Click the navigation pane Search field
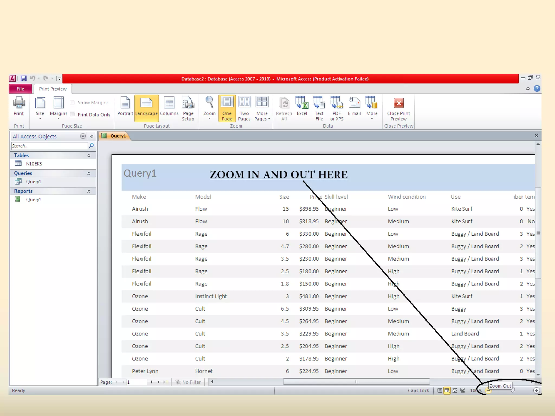The width and height of the screenshot is (555, 416). pyautogui.click(x=49, y=146)
